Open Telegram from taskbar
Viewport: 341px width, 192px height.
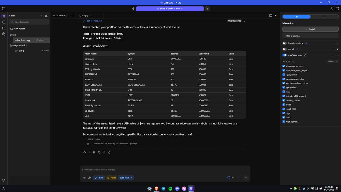[163, 188]
